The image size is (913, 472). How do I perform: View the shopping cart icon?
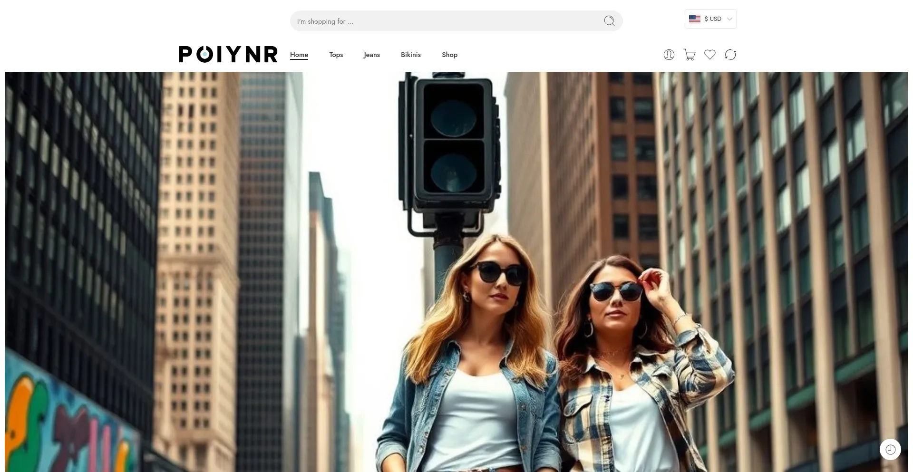(x=689, y=54)
